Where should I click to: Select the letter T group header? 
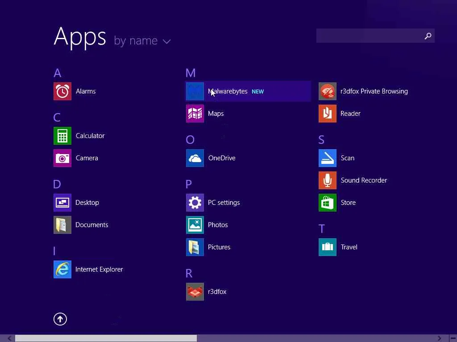click(x=321, y=229)
